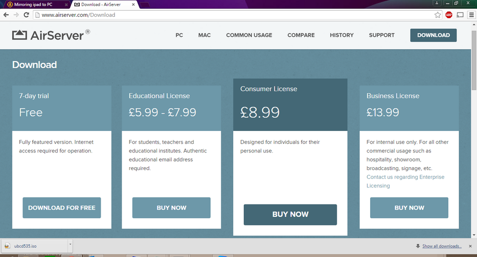Close the Mirroring ipad to PC tab
This screenshot has width=477, height=257.
66,5
